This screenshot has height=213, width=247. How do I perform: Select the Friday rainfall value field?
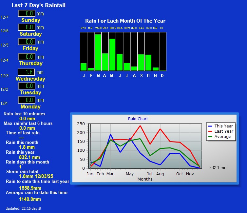pyautogui.click(x=27, y=42)
